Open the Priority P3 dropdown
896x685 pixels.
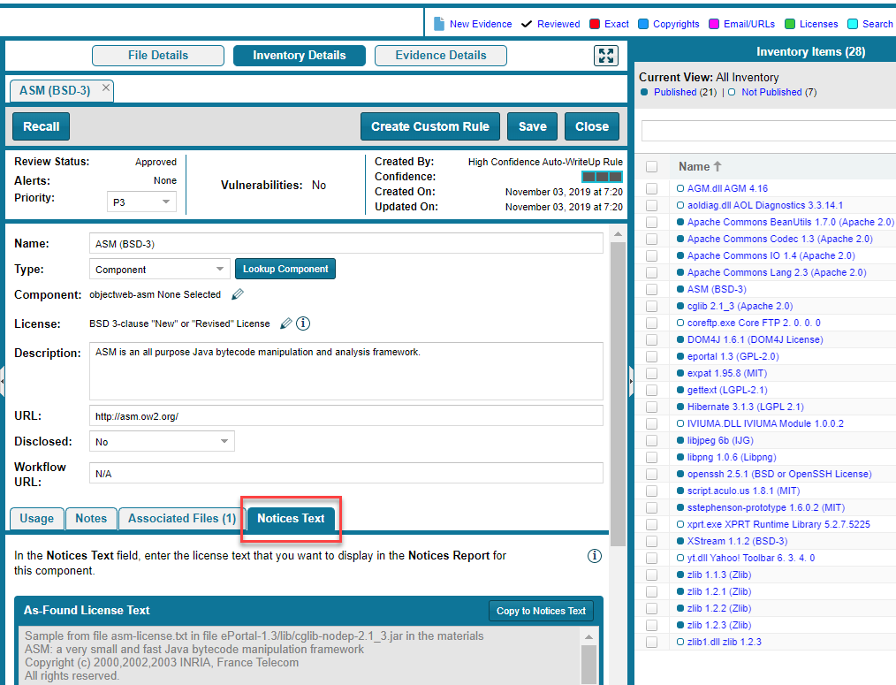(141, 202)
